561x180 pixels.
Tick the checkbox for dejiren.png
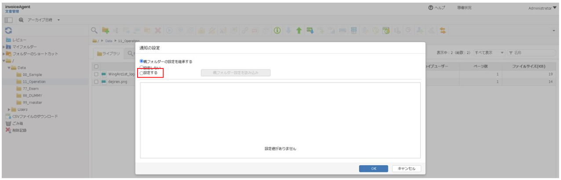point(97,82)
